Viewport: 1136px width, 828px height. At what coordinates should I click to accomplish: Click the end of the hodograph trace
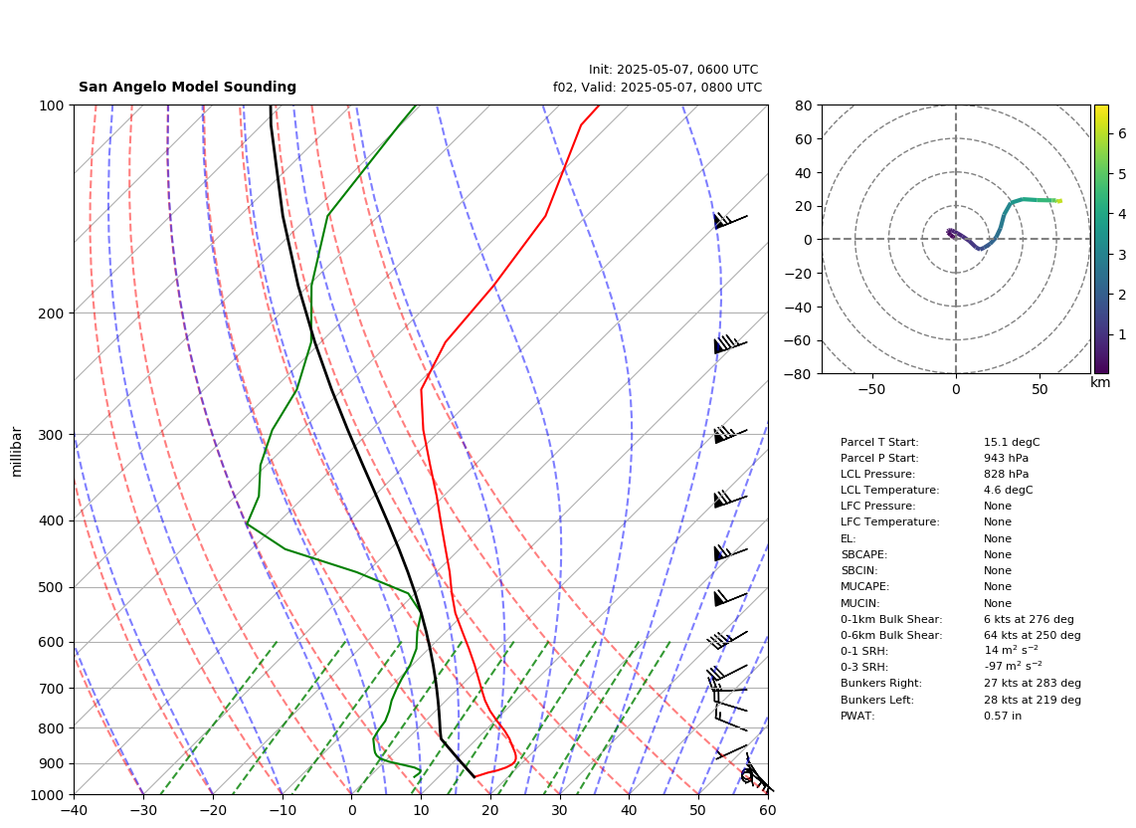point(1059,201)
